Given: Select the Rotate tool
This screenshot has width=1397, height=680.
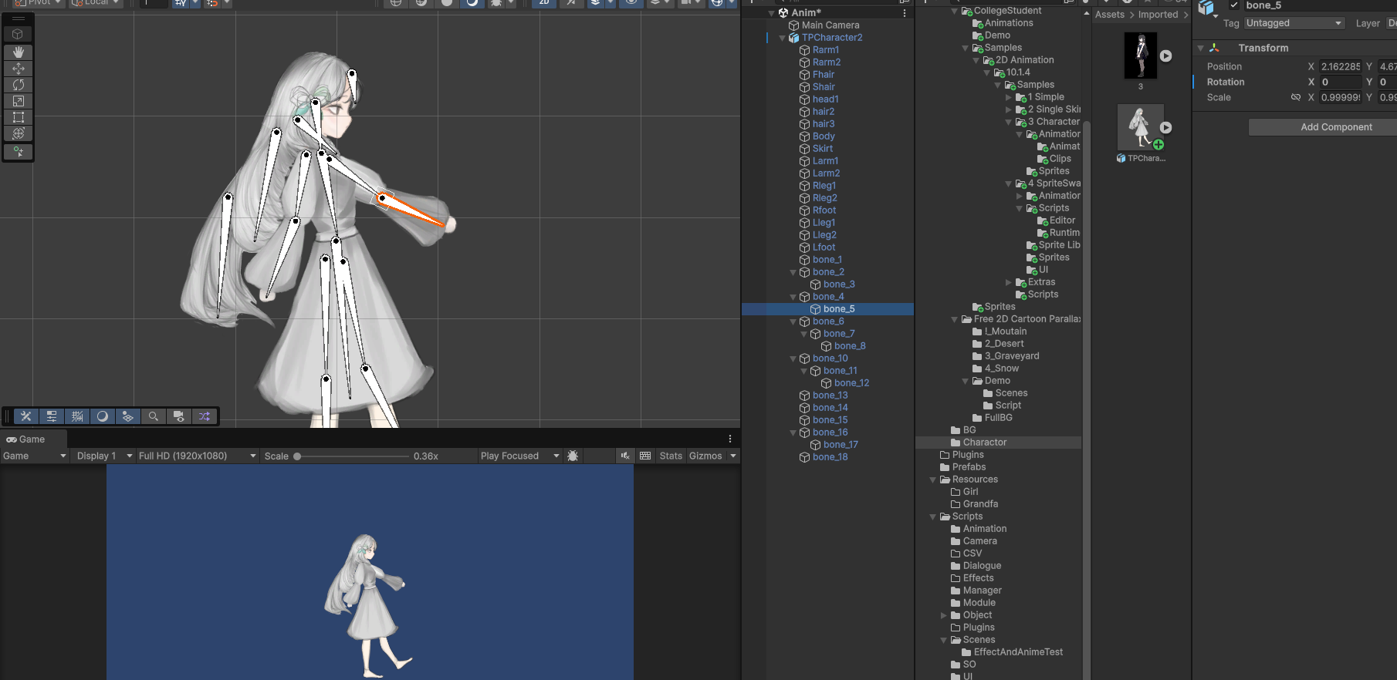Looking at the screenshot, I should point(19,85).
